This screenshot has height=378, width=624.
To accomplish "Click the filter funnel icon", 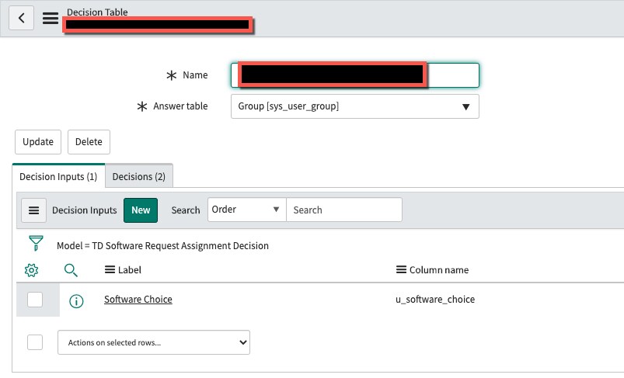I will tap(36, 244).
